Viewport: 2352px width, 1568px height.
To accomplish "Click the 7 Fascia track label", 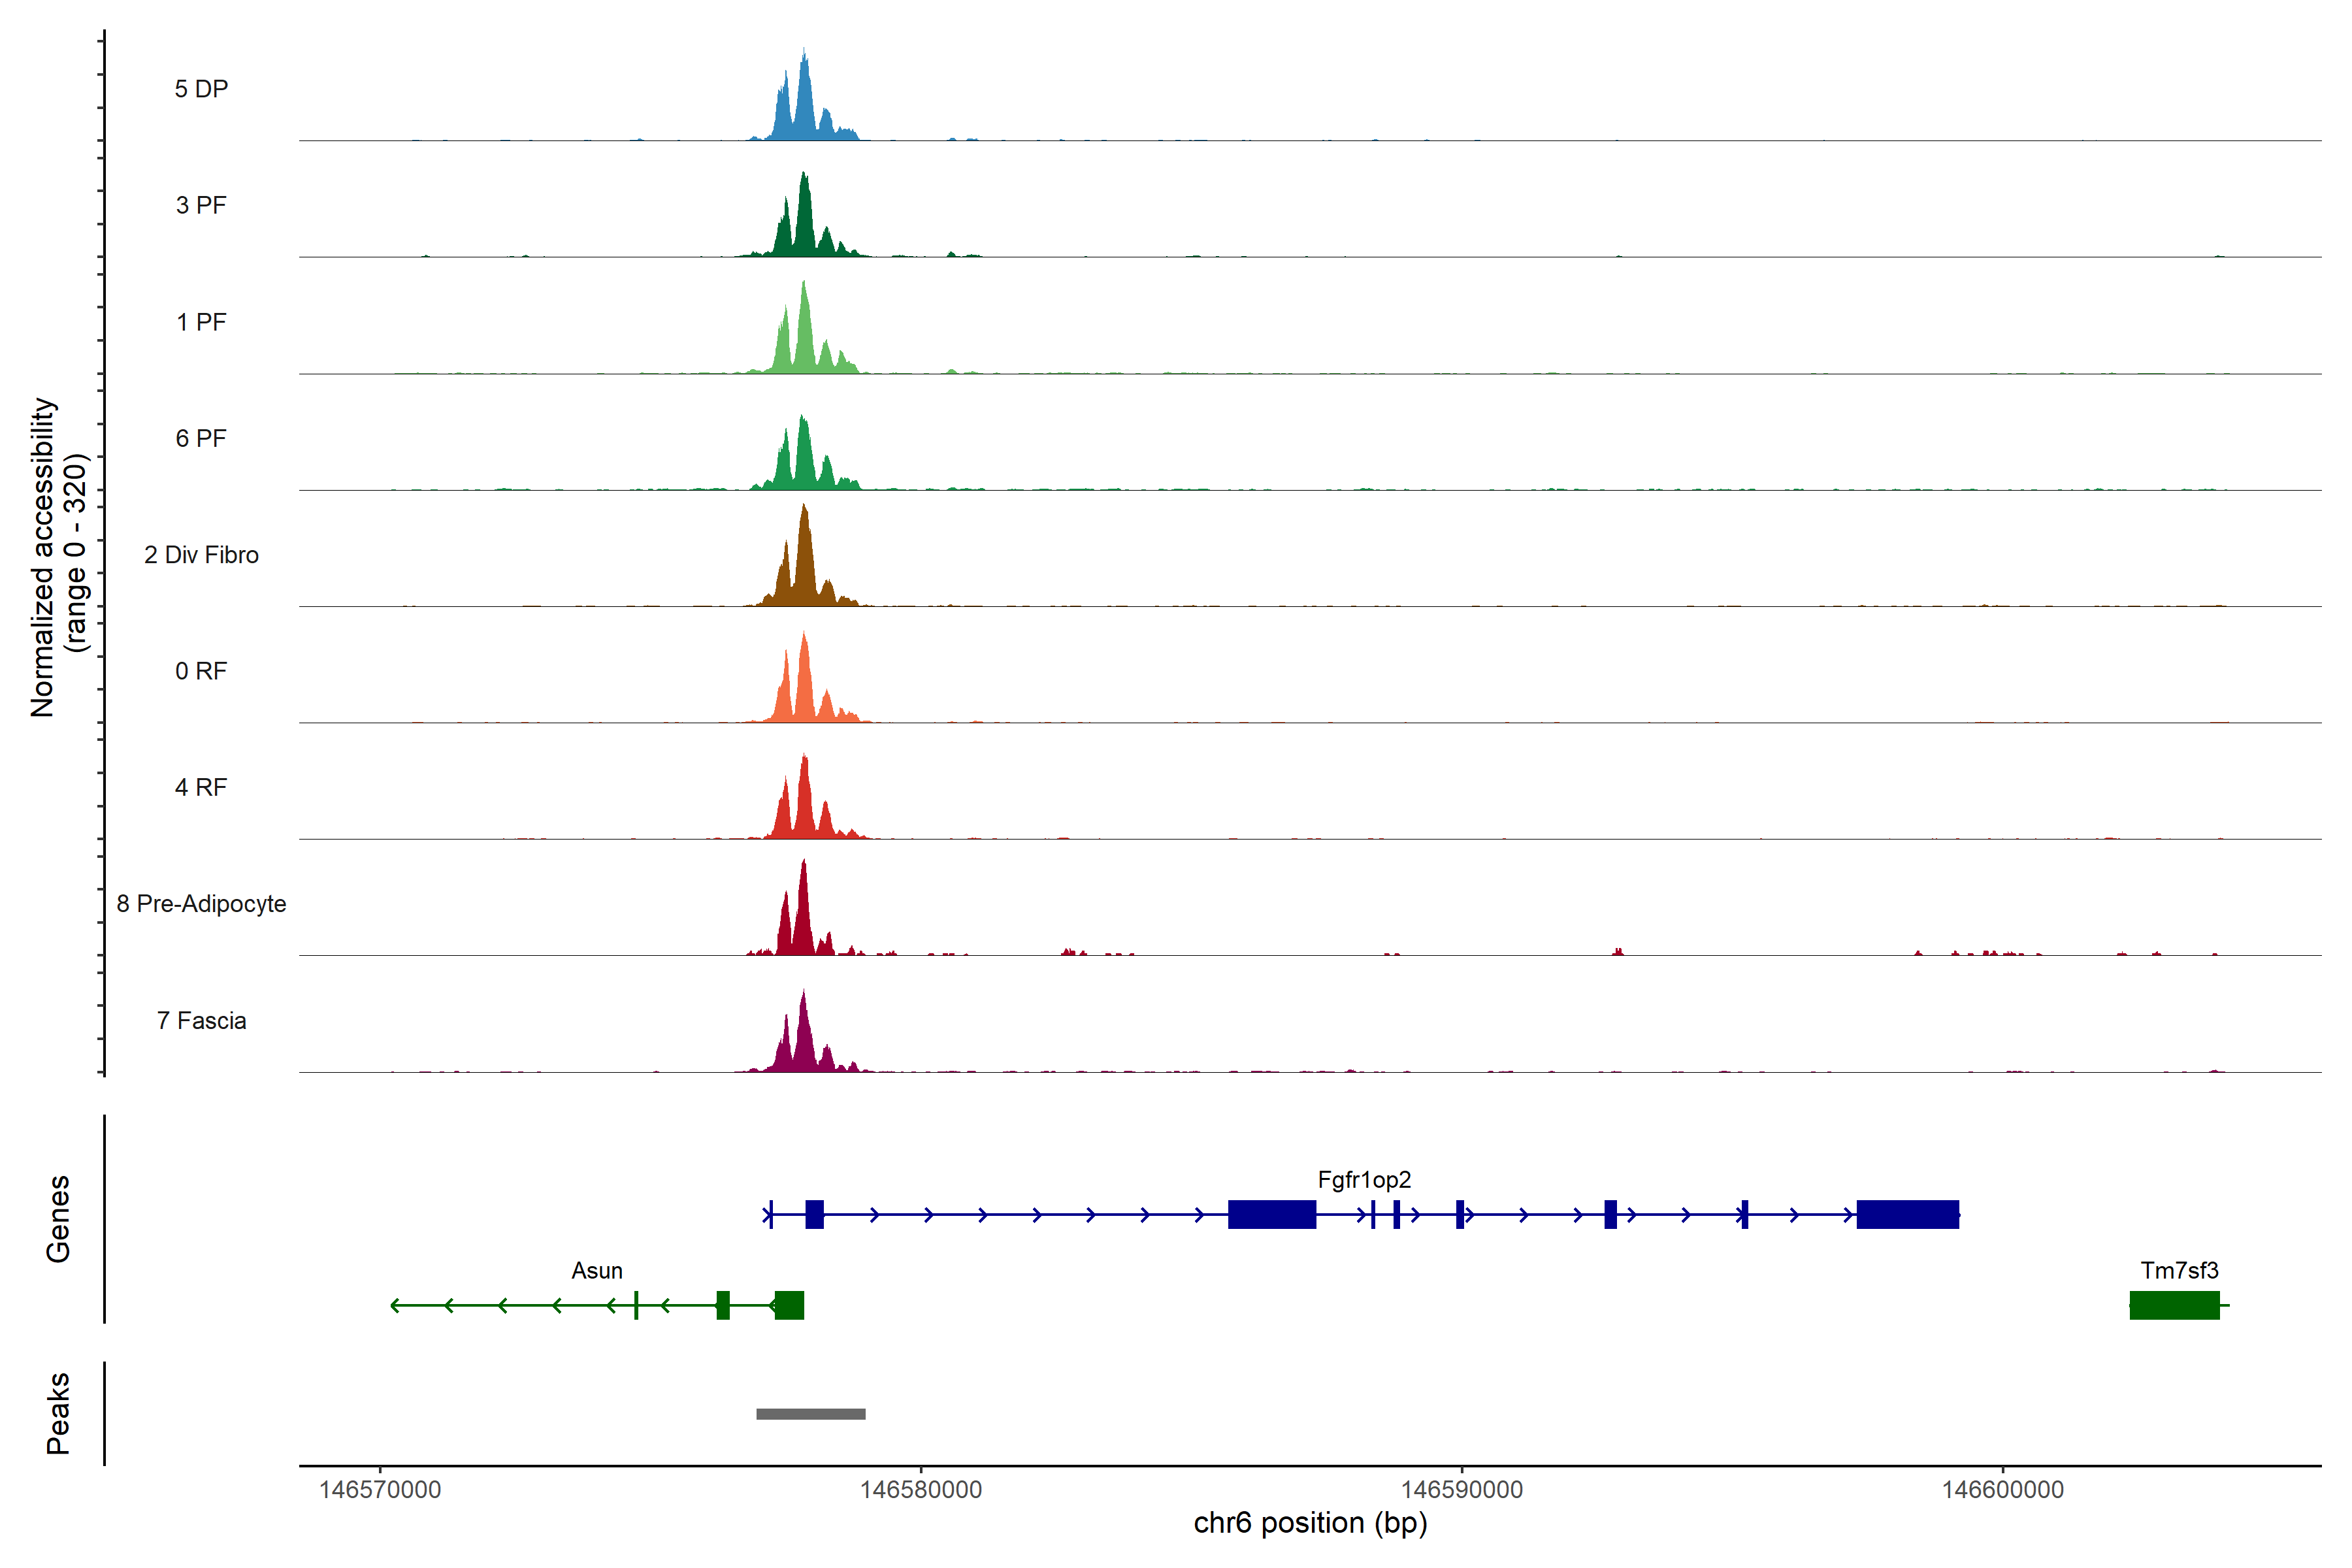I will 201,1021.
